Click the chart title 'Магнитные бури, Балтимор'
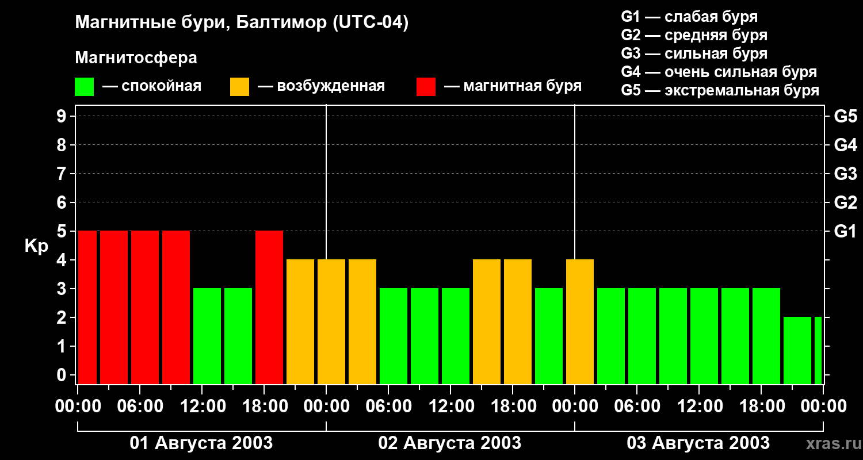 242,23
